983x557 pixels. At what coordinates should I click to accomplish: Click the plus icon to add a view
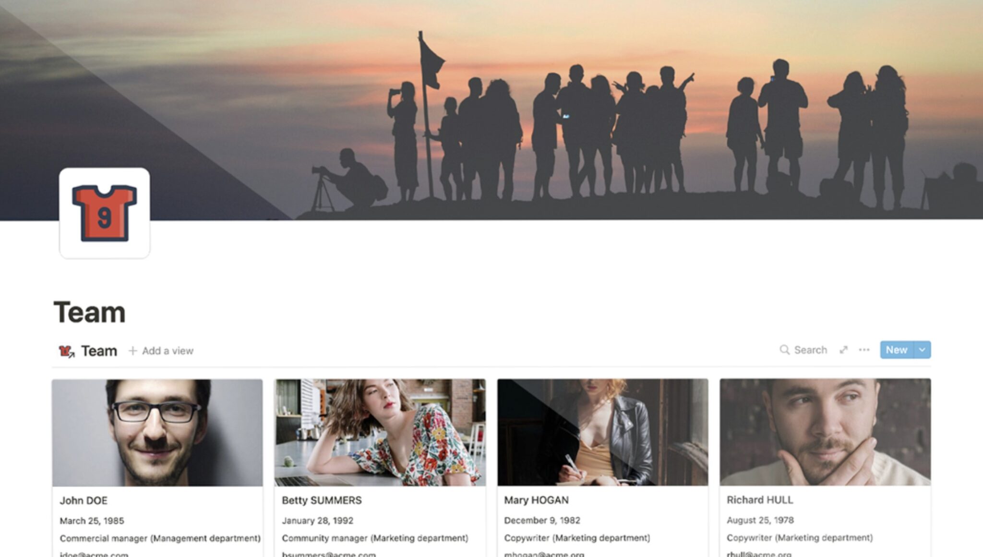[133, 351]
